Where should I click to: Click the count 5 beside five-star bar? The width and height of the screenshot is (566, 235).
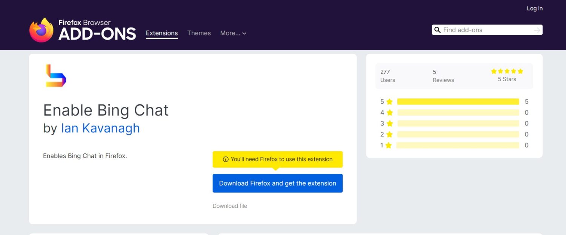pyautogui.click(x=526, y=101)
